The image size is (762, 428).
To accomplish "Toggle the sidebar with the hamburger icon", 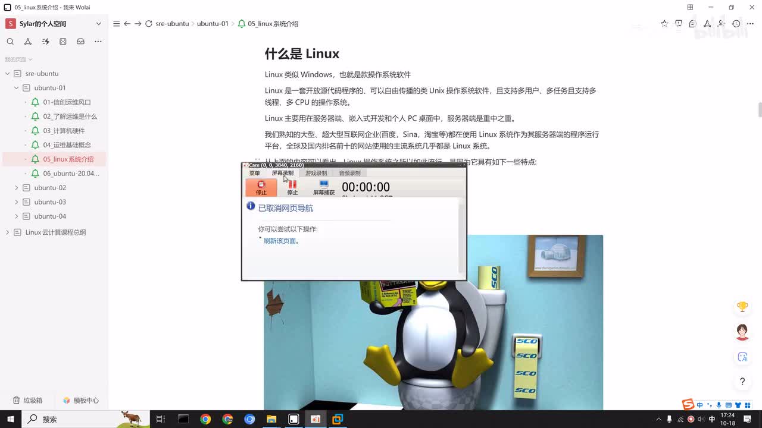I will (116, 24).
